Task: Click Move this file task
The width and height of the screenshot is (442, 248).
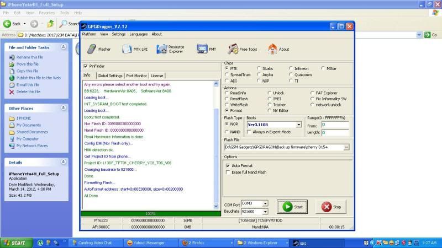Action: (x=27, y=64)
